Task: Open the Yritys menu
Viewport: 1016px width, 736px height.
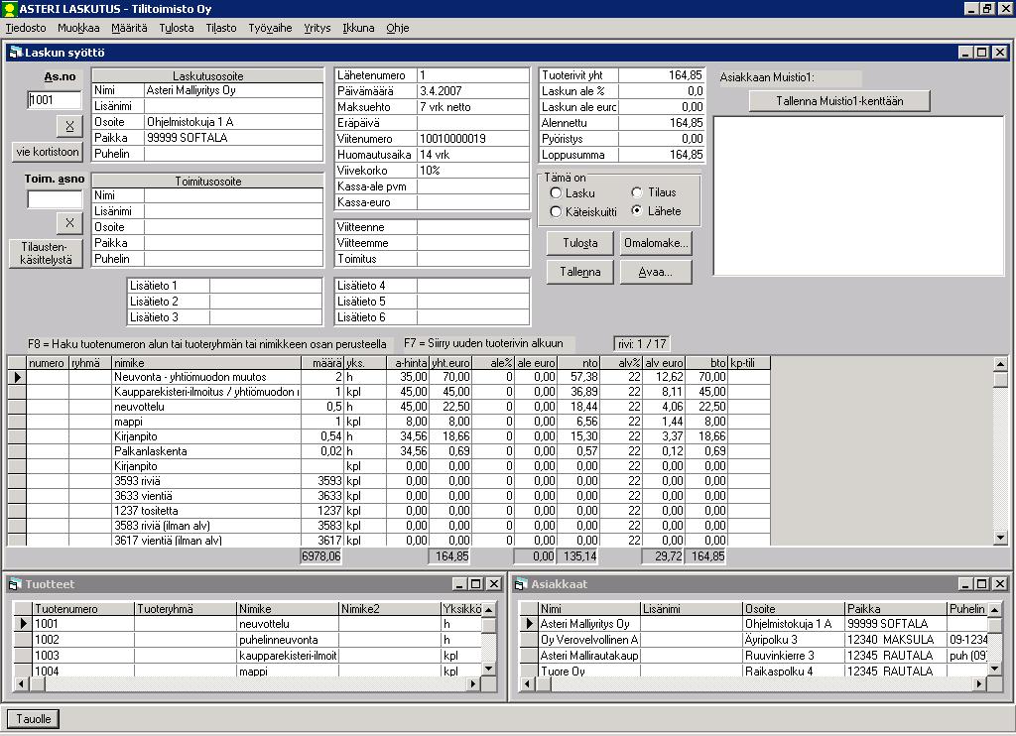Action: (x=317, y=28)
